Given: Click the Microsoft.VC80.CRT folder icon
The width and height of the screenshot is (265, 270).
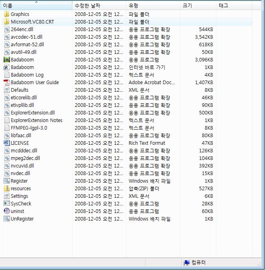Looking at the screenshot, I should (x=6, y=22).
